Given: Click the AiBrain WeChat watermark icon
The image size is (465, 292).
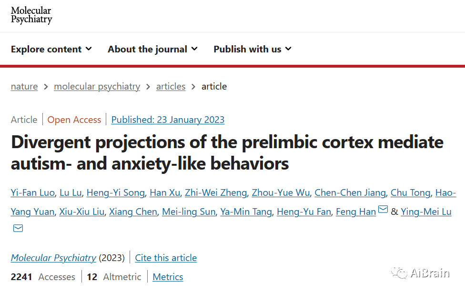Looking at the screenshot, I should pyautogui.click(x=399, y=272).
